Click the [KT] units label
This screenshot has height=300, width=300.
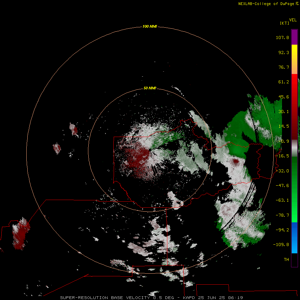[285, 23]
